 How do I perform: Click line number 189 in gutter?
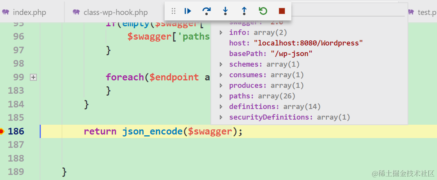coord(16,172)
